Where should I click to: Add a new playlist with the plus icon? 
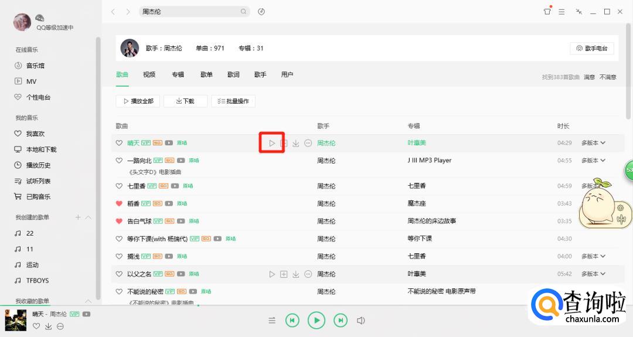point(78,217)
